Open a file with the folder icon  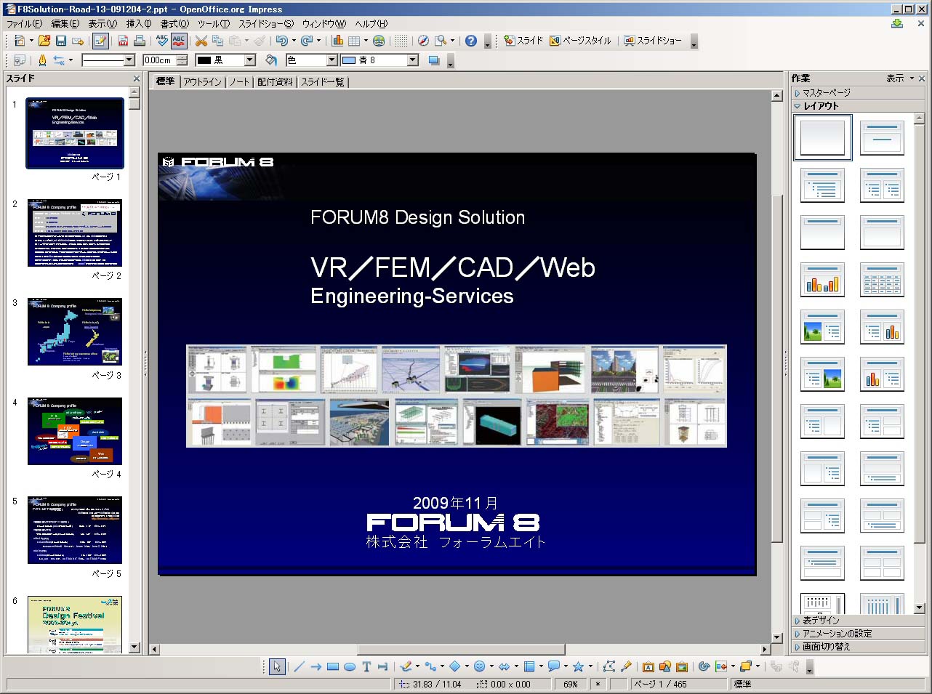pos(44,41)
